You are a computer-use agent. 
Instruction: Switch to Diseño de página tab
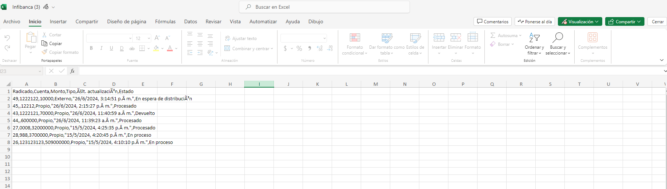(x=127, y=21)
